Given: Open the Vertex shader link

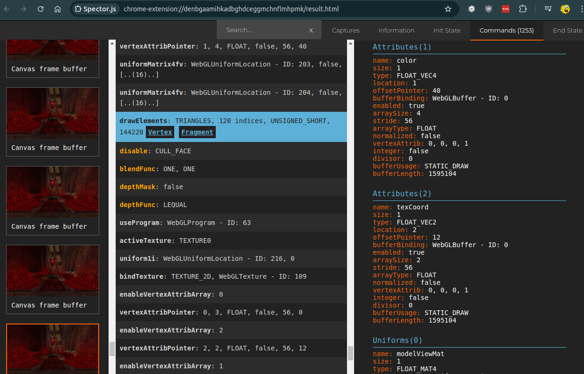Looking at the screenshot, I should coord(160,133).
